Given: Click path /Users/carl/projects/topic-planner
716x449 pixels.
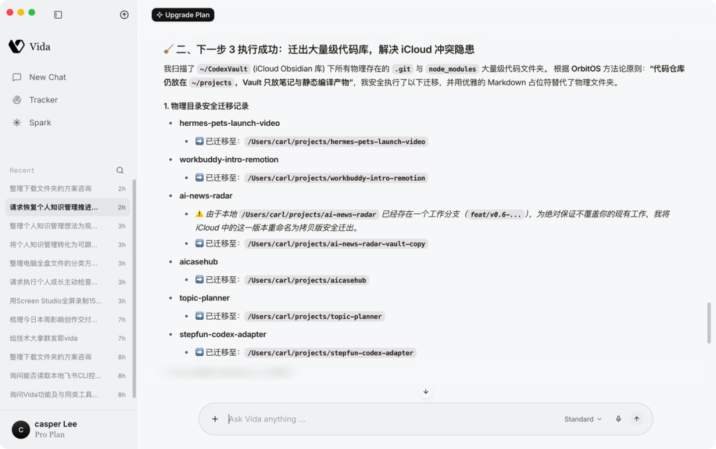Looking at the screenshot, I should tap(315, 316).
